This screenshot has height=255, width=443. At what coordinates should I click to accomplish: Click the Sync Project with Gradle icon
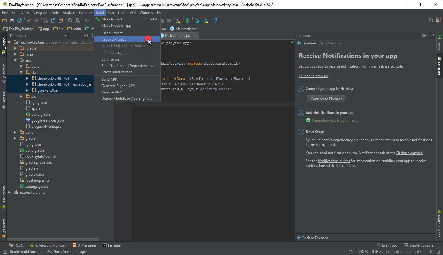pyautogui.click(x=187, y=20)
